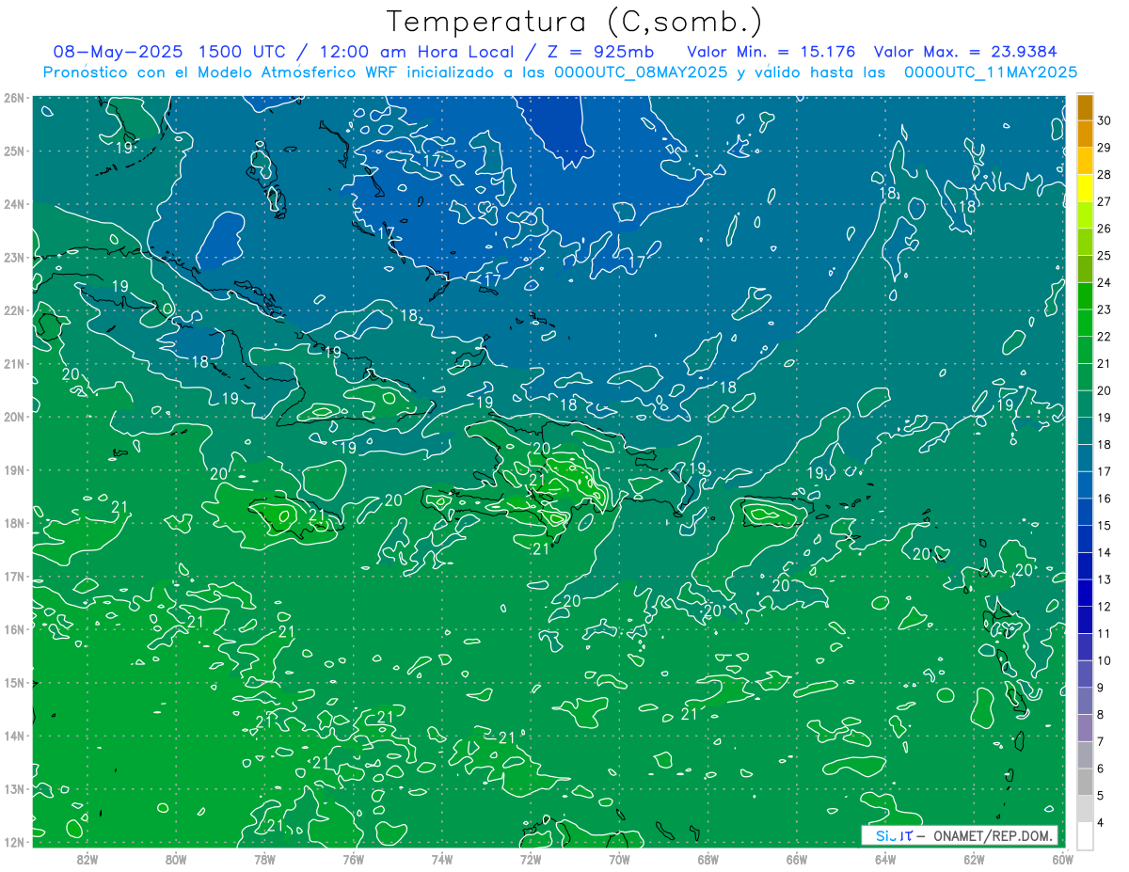Click the '60W' longitude axis label
The image size is (1129, 872).
point(1062,859)
